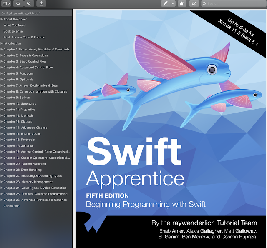Go to Chapter 10: Structures
Image resolution: width=267 pixels, height=248 pixels.
coord(20,103)
